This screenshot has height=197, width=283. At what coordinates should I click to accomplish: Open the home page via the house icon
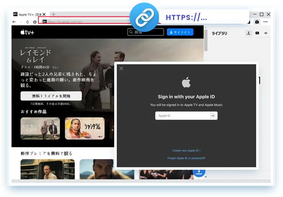tap(35, 22)
